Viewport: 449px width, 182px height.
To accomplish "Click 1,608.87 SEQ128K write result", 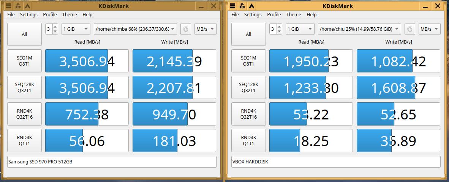I will (398, 88).
